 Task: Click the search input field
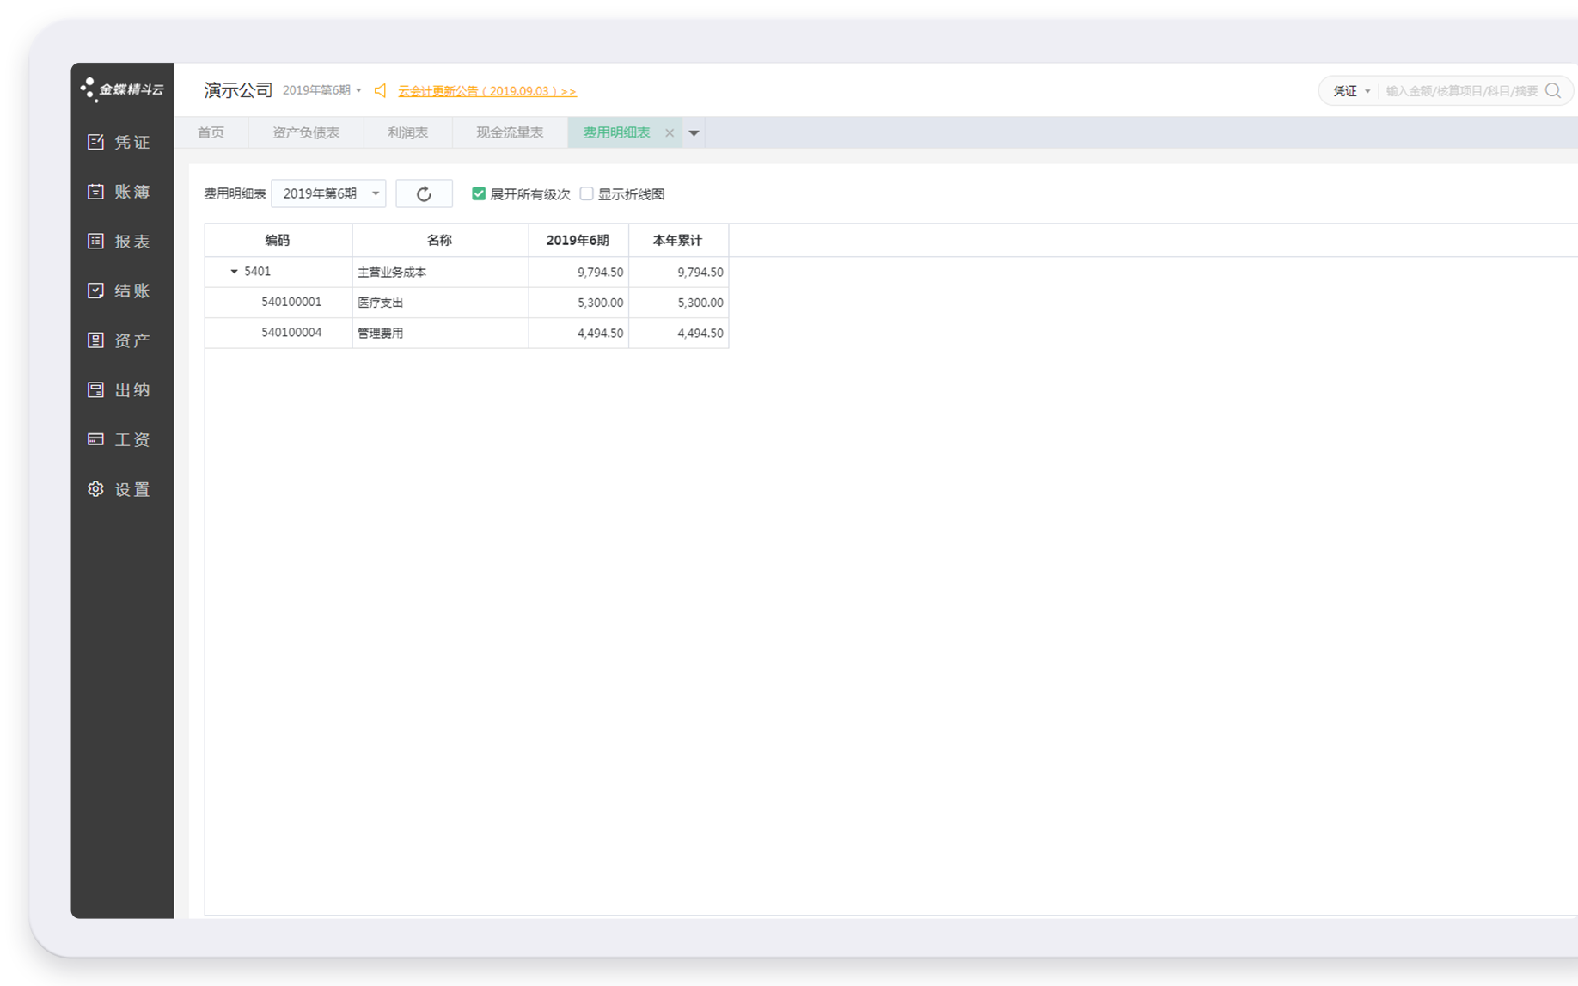pyautogui.click(x=1461, y=91)
